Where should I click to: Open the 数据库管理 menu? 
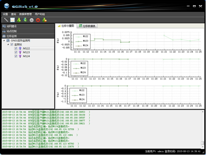click(25, 14)
